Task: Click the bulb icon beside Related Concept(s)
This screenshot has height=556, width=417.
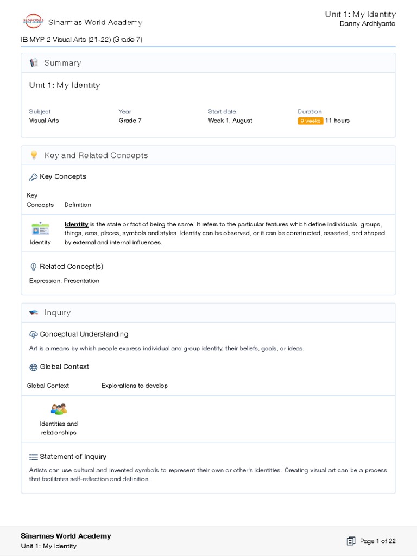Action: 33,267
